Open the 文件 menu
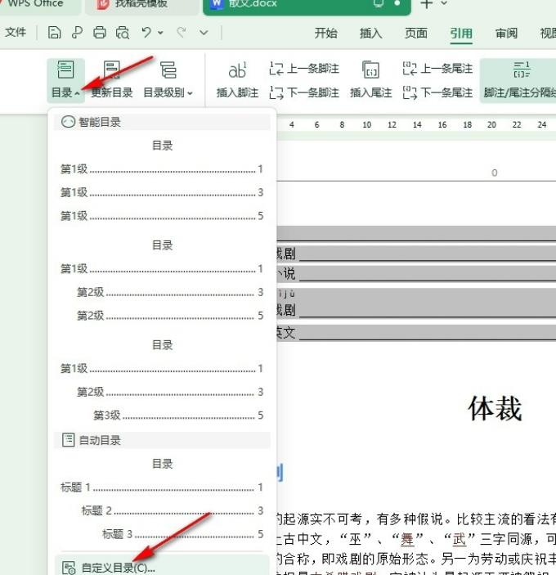556x575 pixels. click(x=16, y=32)
